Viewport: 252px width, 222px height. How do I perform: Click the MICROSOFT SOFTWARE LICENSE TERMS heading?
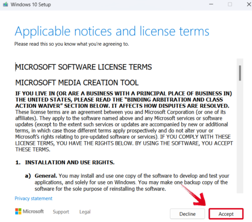[x=83, y=67]
